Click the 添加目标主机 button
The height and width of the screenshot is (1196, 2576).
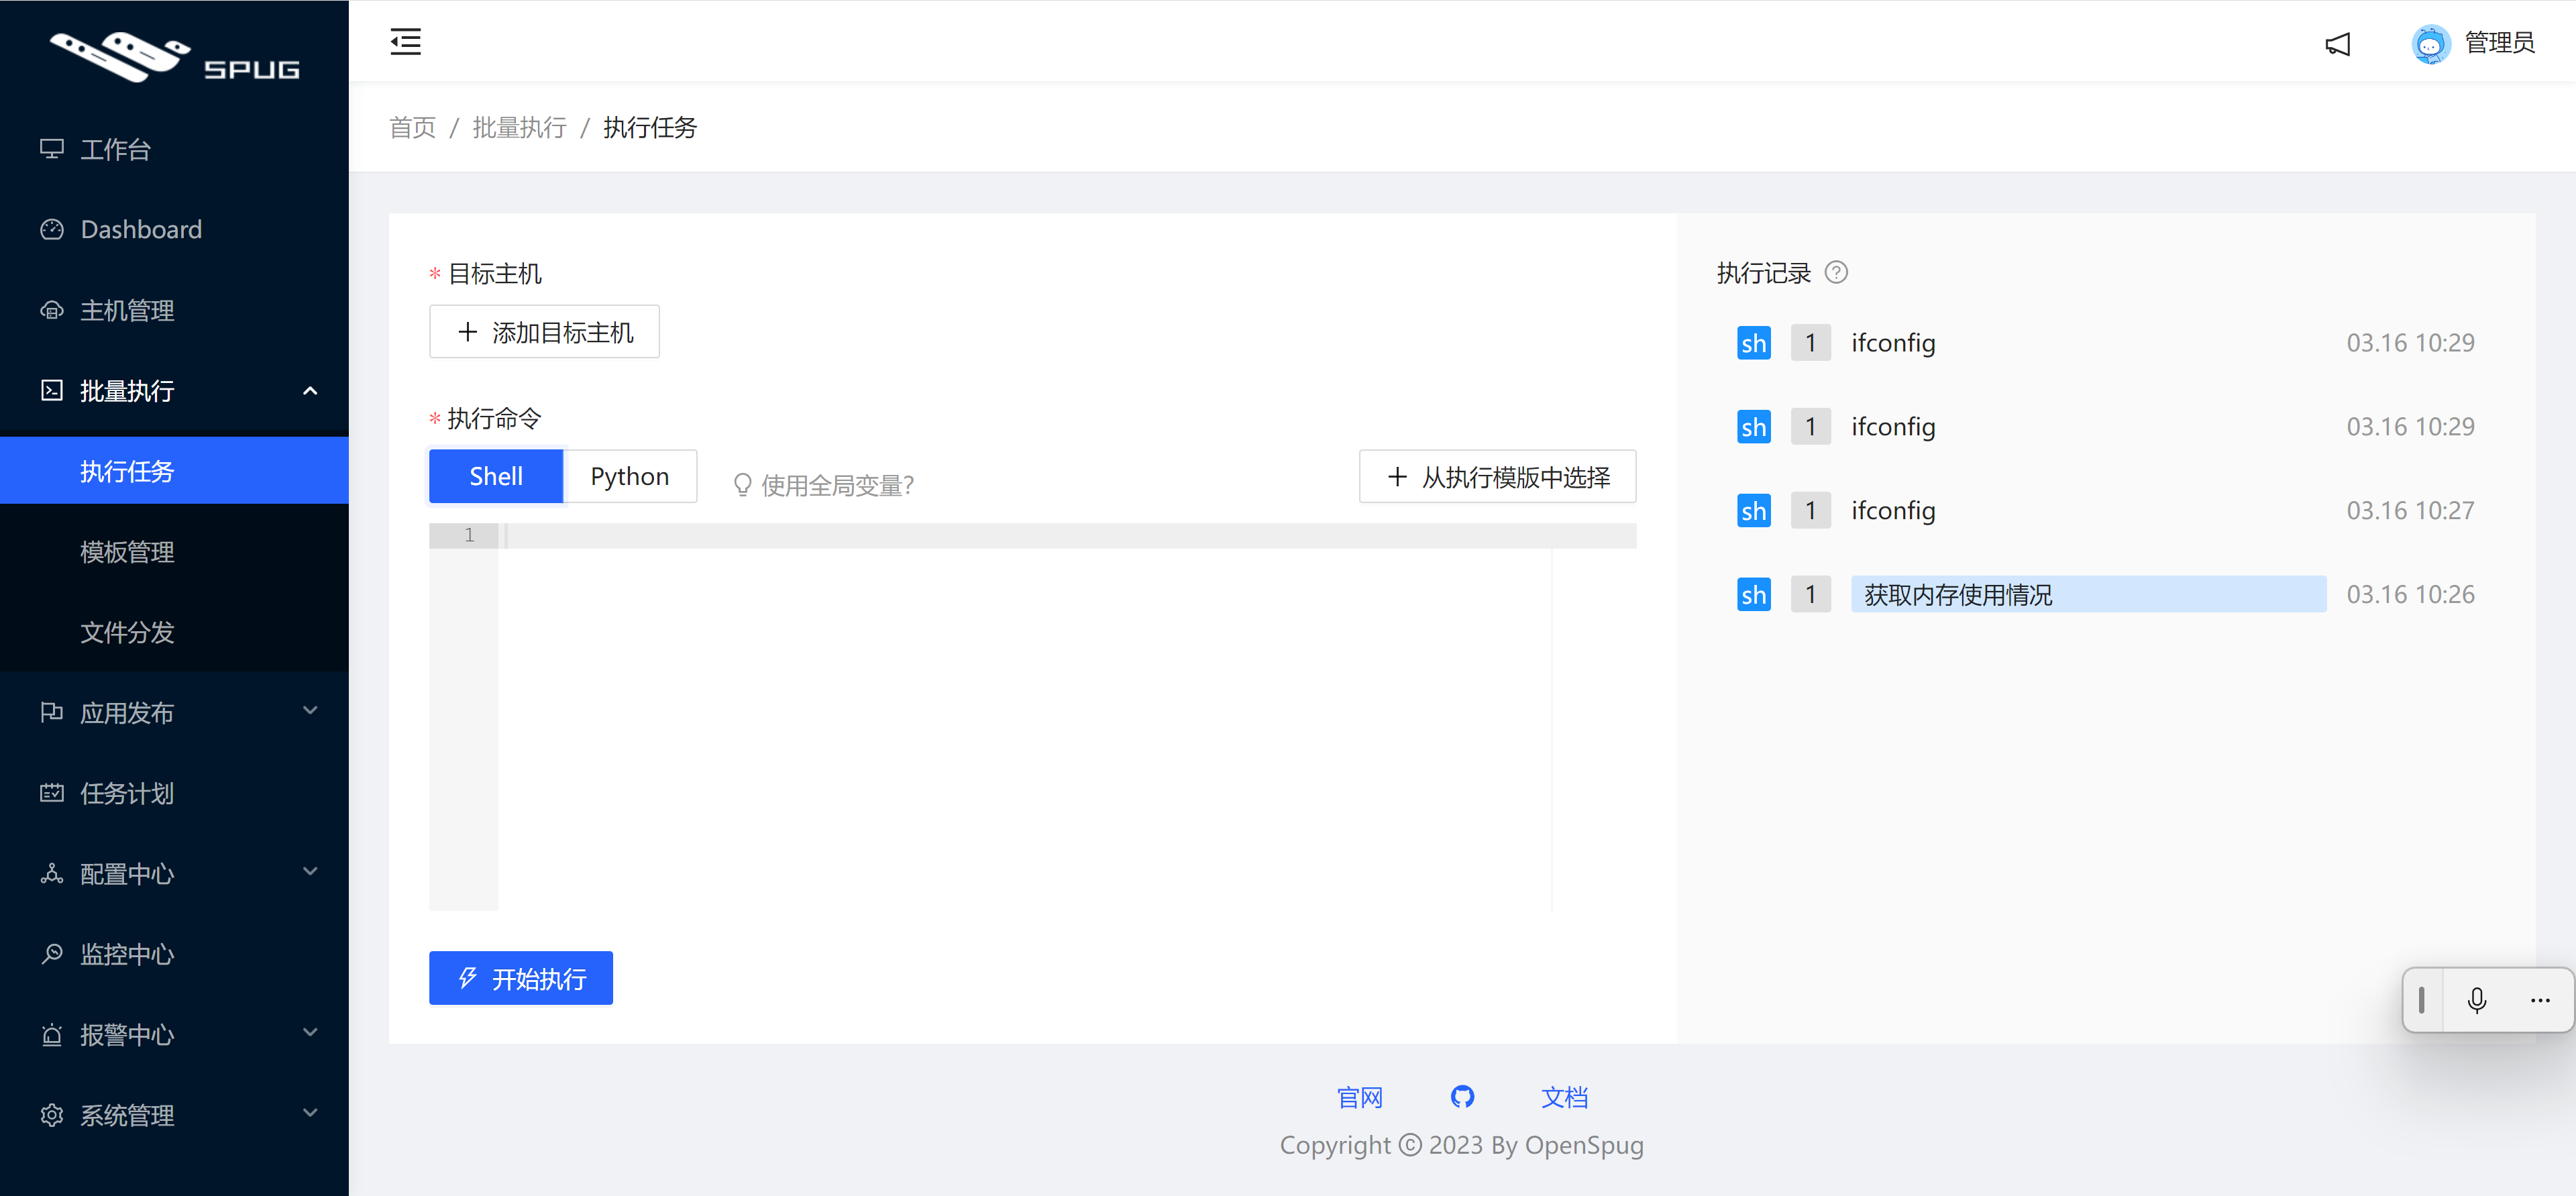544,332
